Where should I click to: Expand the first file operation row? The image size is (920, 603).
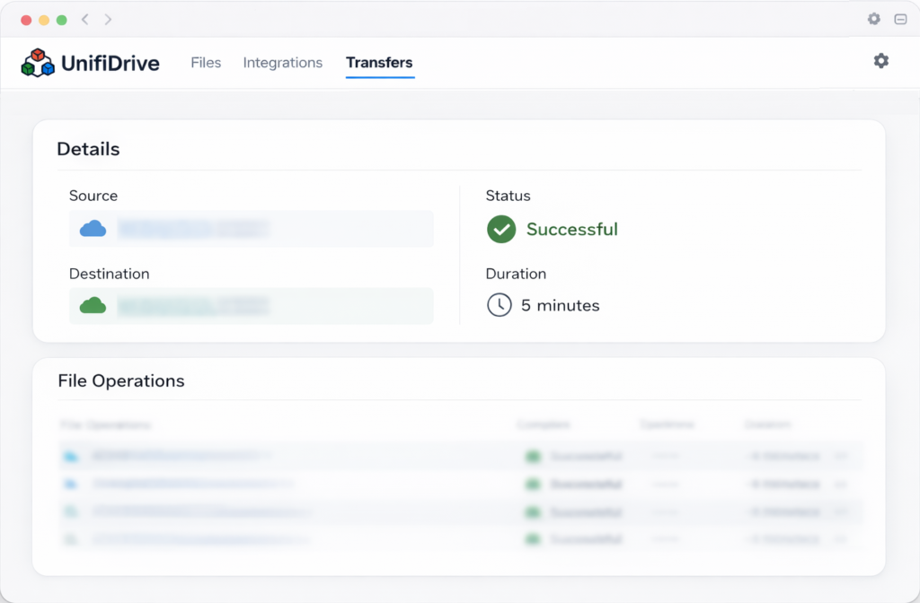click(x=840, y=456)
